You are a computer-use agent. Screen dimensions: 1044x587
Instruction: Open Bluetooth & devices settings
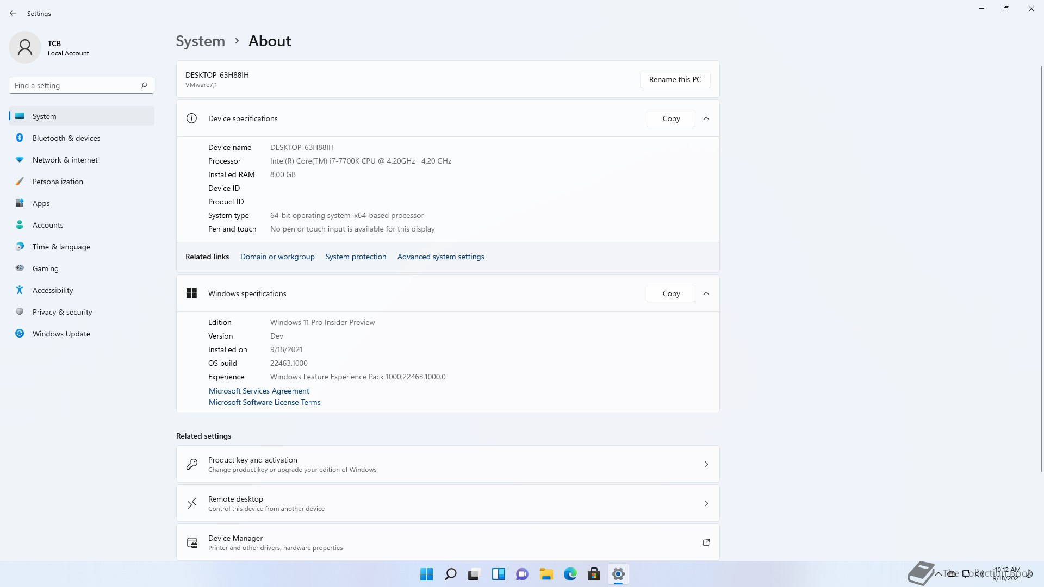(66, 138)
